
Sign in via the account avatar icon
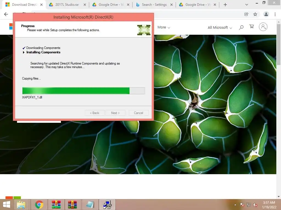(263, 27)
